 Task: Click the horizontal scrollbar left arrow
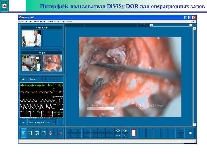tap(152, 25)
